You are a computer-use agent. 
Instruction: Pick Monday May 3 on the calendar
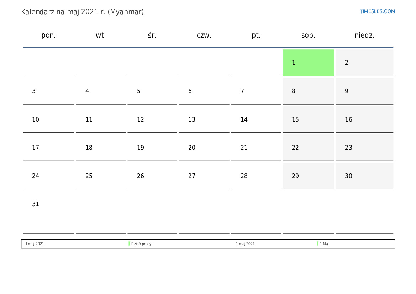click(x=48, y=91)
